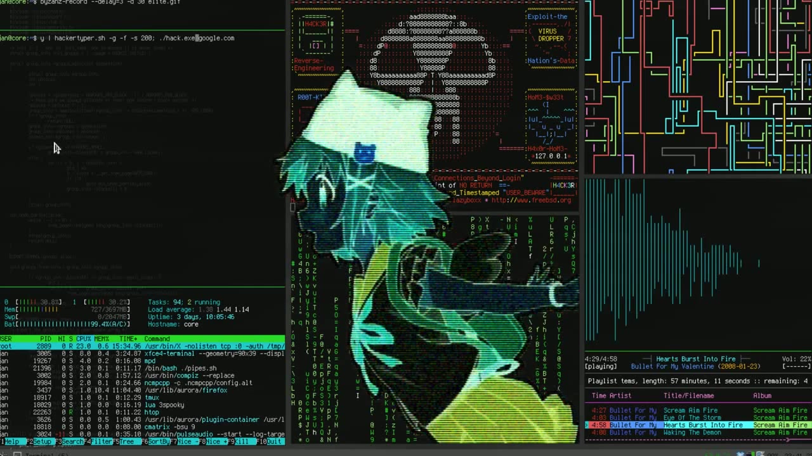Click F3 Search in htop footer
Screen dimensions: 812x456
72,441
